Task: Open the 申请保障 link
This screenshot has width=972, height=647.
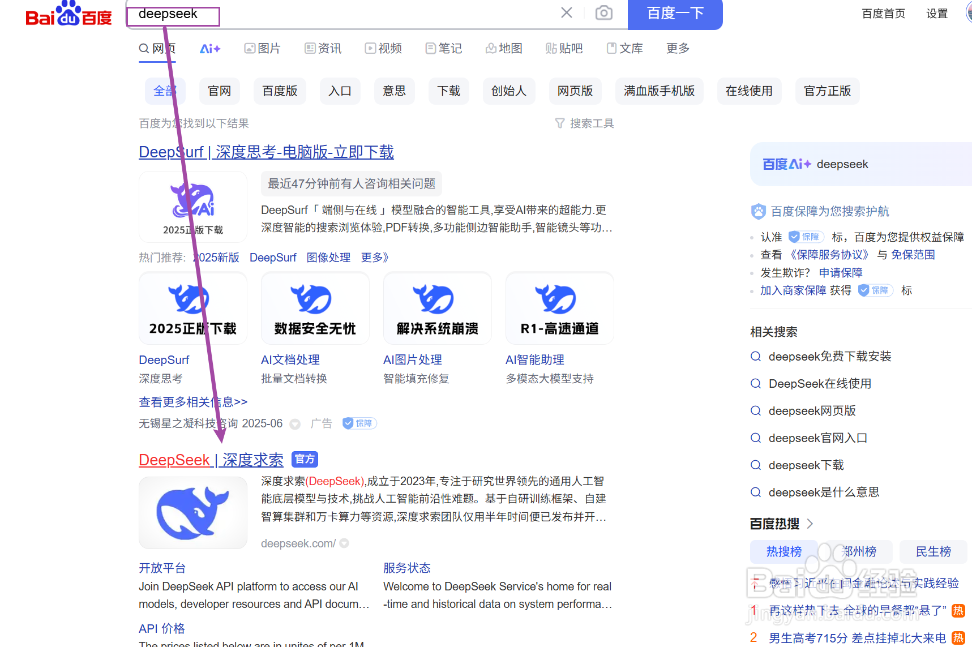Action: pos(840,272)
